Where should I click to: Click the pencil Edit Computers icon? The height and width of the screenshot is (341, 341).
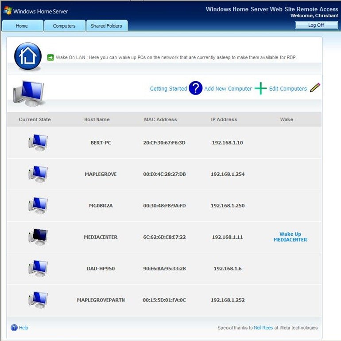pyautogui.click(x=315, y=87)
